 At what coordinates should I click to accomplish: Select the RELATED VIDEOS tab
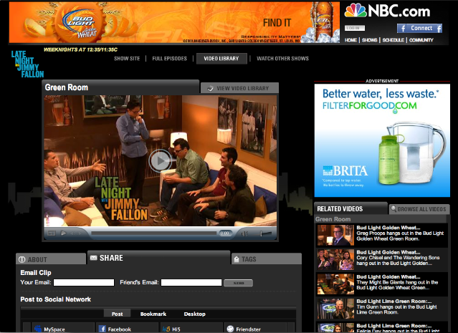(350, 208)
